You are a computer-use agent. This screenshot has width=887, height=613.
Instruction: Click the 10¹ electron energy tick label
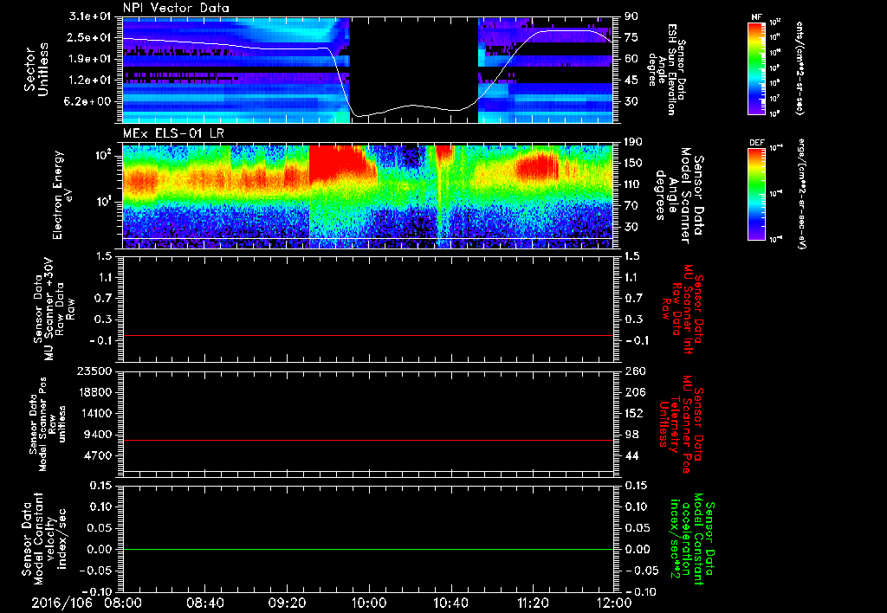(x=104, y=201)
